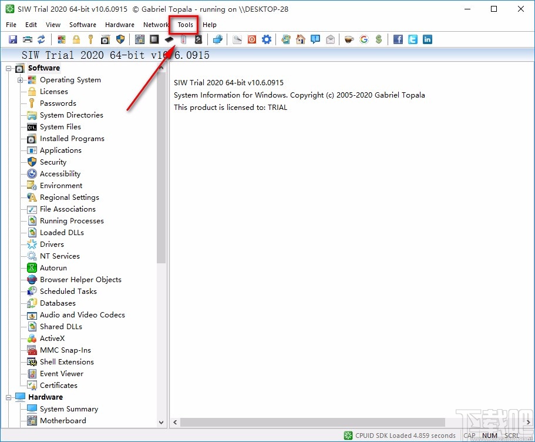The image size is (535, 442).
Task: Select Browser Helper Objects item
Action: coord(80,280)
